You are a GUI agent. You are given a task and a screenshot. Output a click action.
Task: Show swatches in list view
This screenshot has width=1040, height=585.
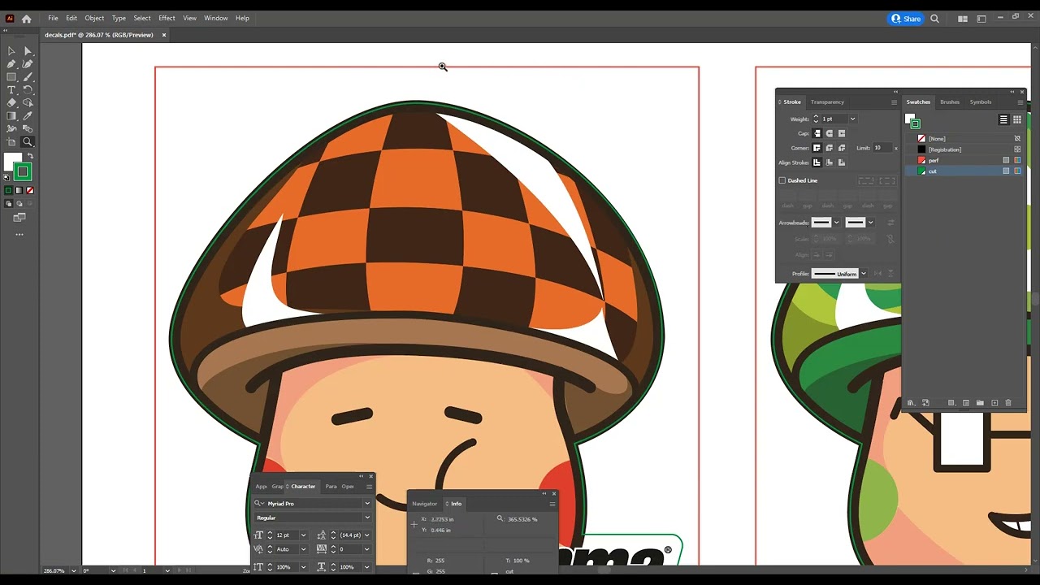[x=1003, y=119]
